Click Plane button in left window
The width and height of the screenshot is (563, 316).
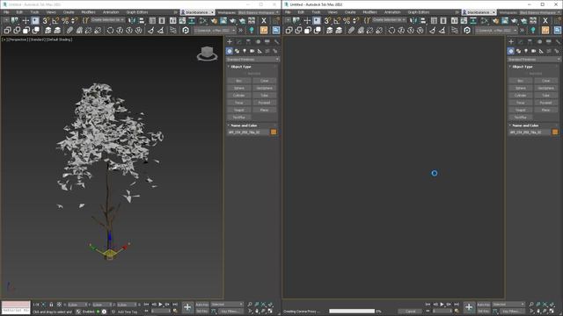264,110
